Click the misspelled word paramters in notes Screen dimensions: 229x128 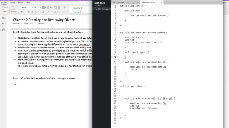84,44
